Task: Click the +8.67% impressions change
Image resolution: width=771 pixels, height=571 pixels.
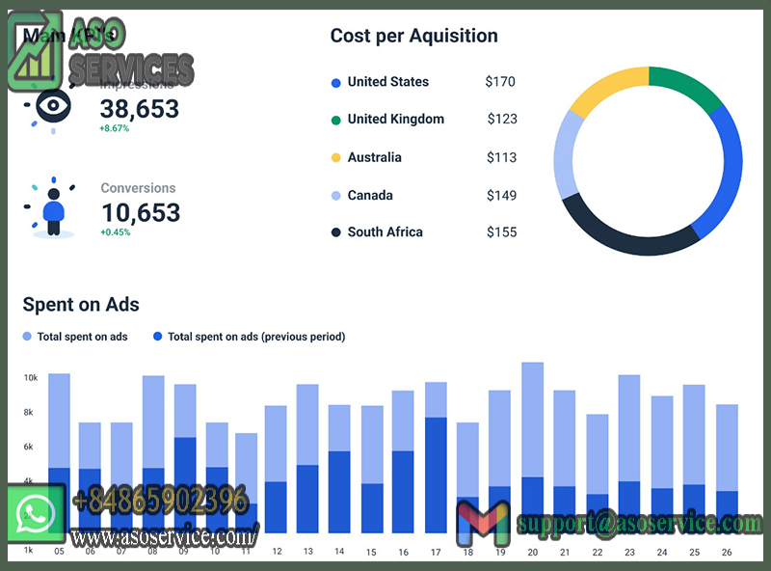Action: tap(114, 128)
